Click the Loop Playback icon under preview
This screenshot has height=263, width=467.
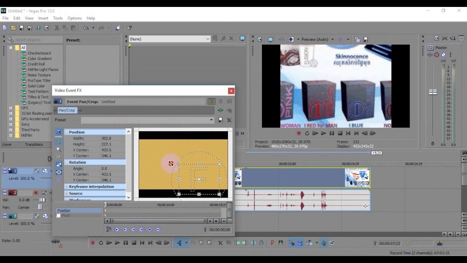coord(307,133)
